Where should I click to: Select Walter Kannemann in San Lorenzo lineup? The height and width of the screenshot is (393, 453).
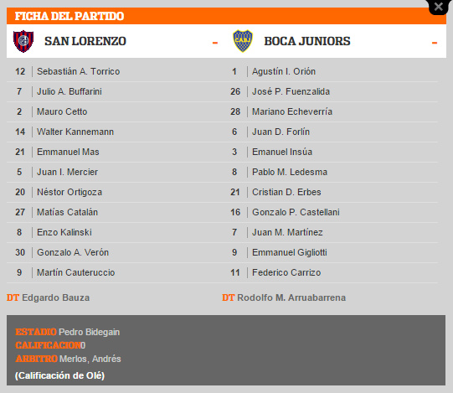[x=75, y=132]
